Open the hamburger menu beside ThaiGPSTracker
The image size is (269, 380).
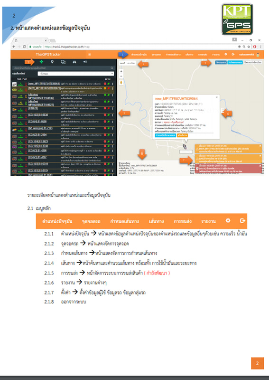point(90,55)
